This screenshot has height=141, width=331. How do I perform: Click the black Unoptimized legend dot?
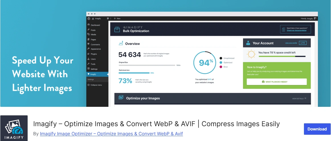coord(221,58)
